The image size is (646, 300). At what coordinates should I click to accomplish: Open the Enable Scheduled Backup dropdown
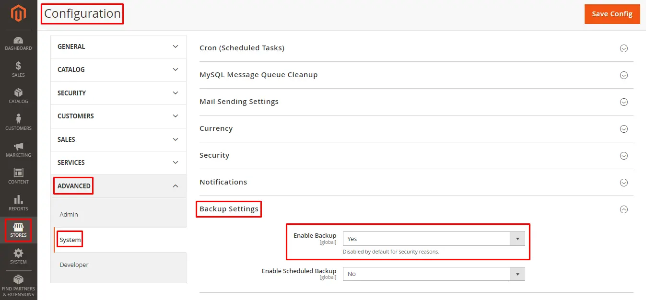[x=518, y=274]
